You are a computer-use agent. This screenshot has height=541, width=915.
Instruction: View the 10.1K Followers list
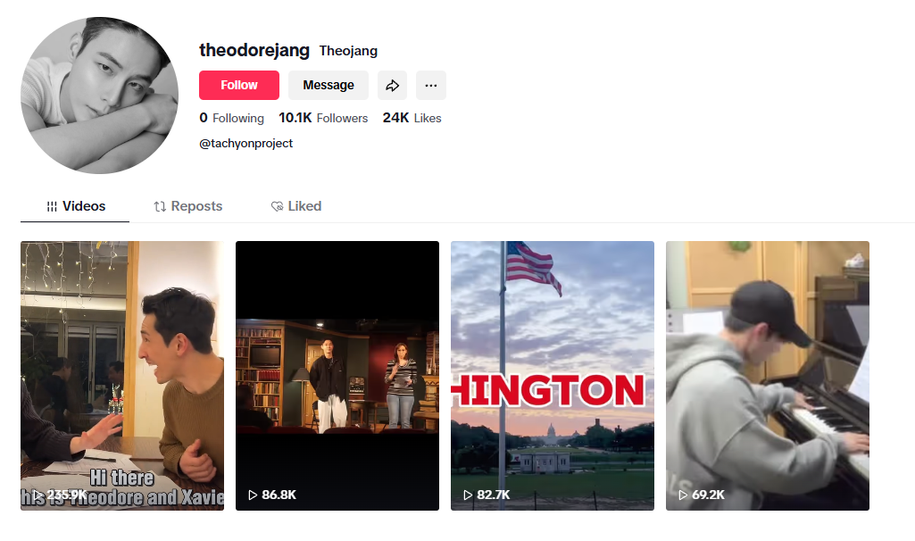click(x=323, y=118)
